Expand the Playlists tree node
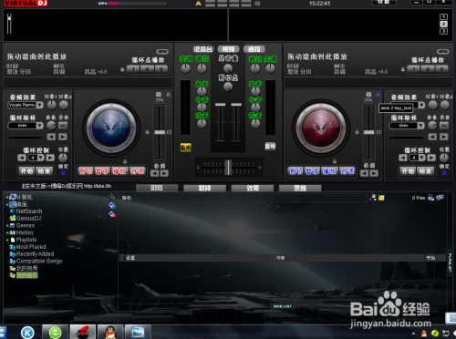 [7, 240]
